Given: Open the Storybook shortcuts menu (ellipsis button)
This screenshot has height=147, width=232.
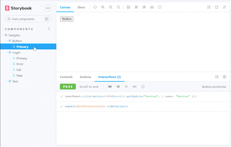Looking at the screenshot, I should (48, 8).
